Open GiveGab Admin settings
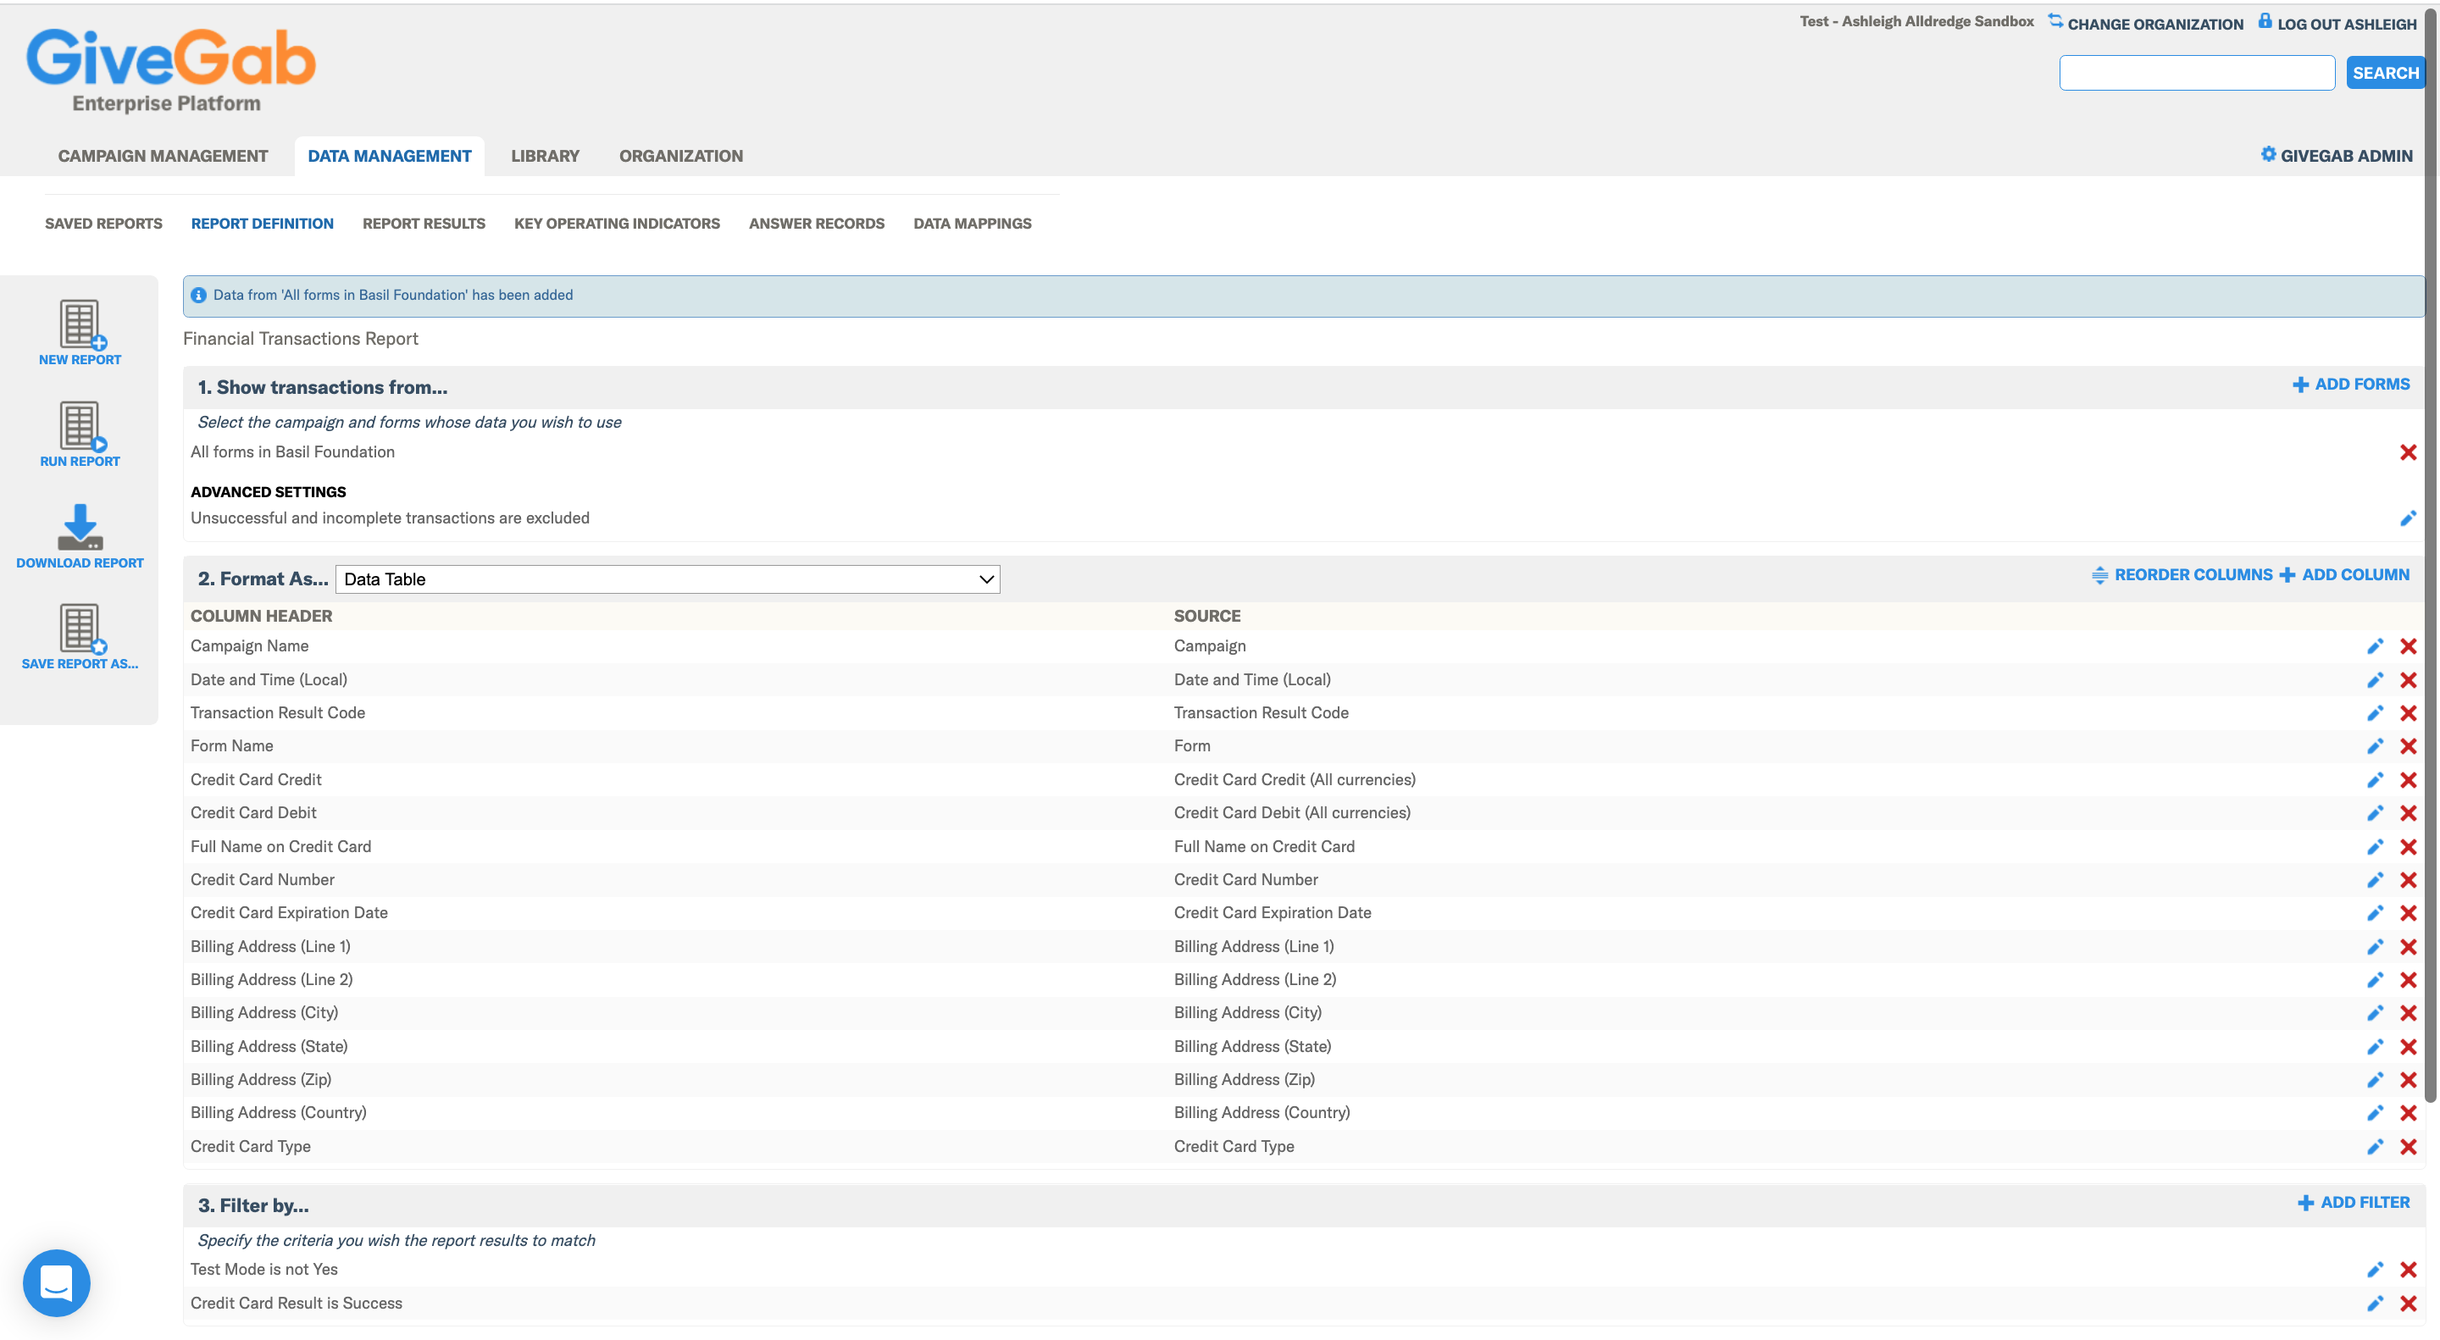 [x=2336, y=155]
